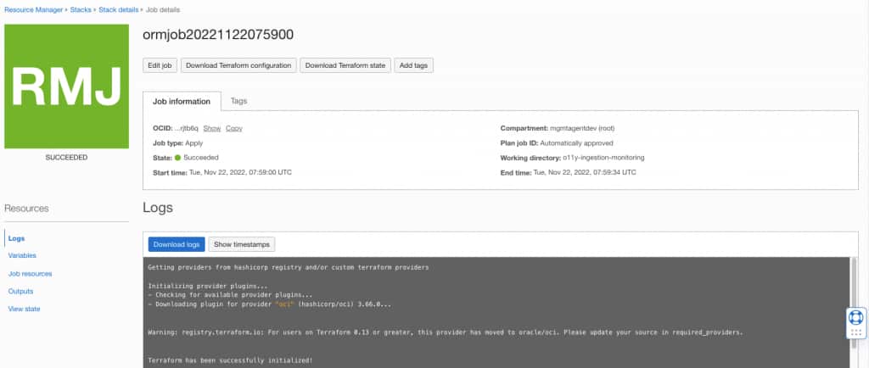Image resolution: width=869 pixels, height=368 pixels.
Task: Open Variables in Resources sidebar
Action: 22,256
